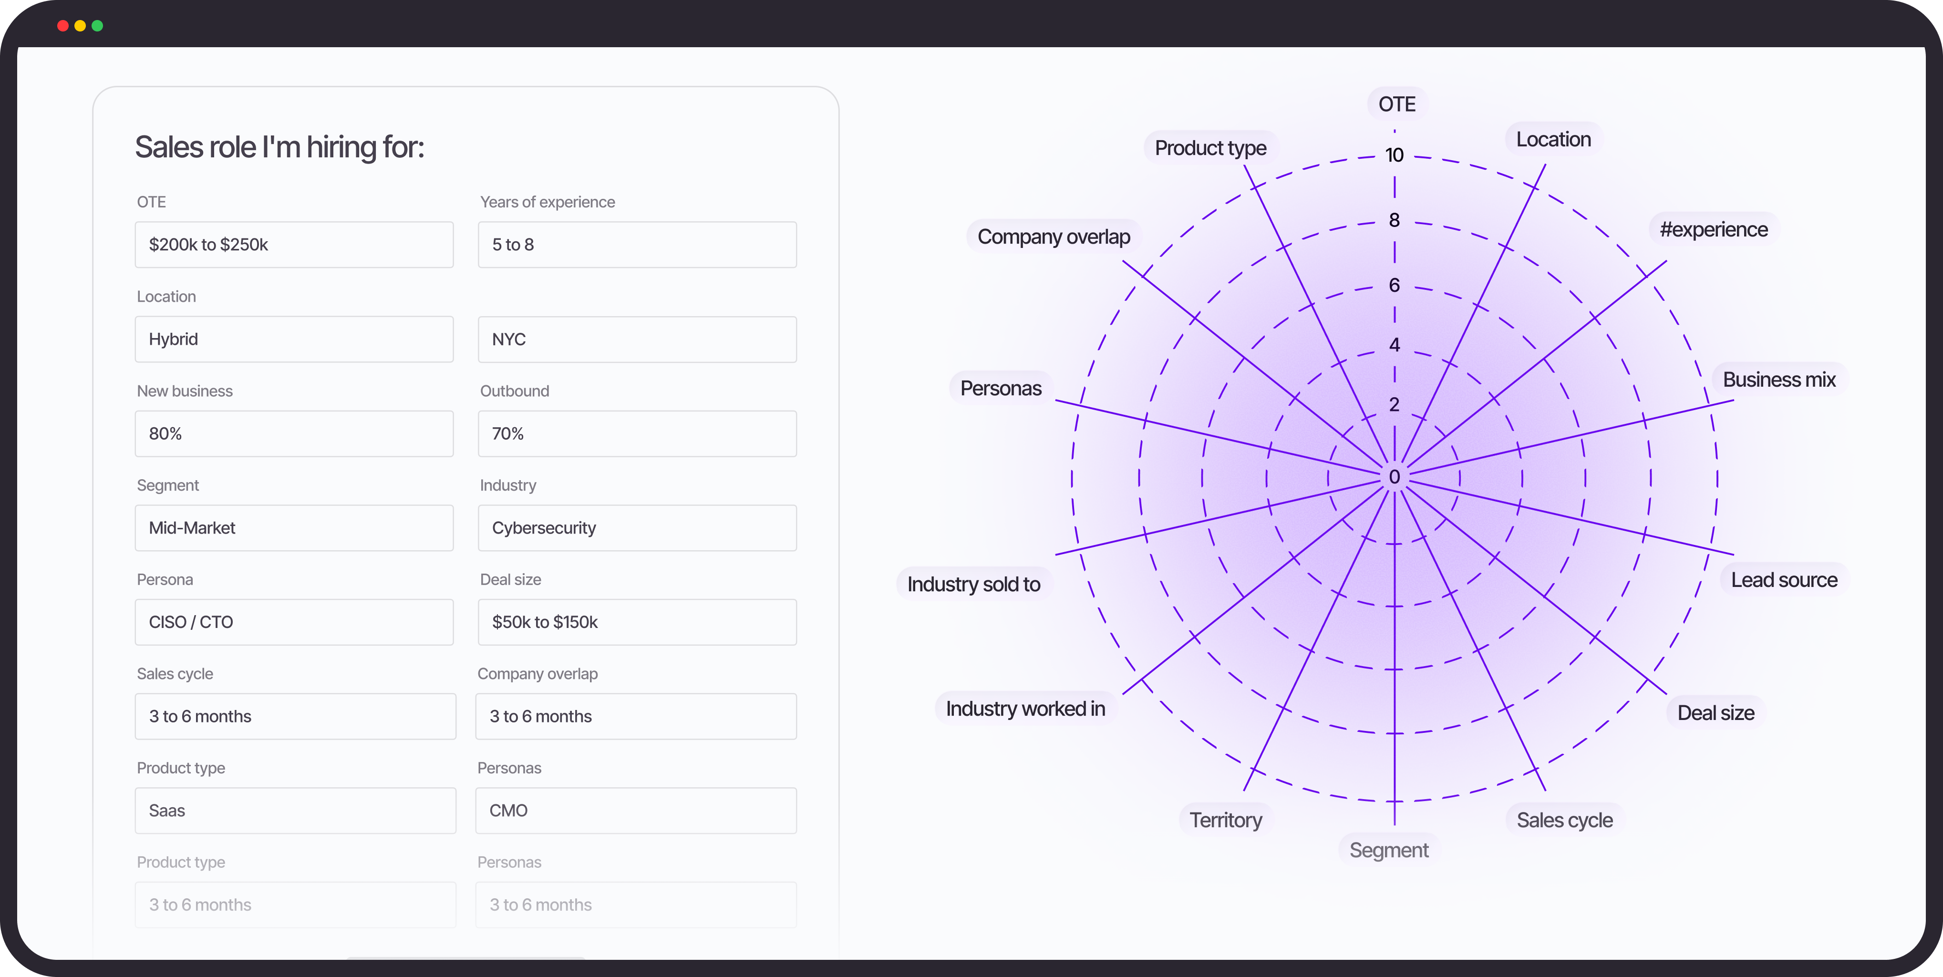Click the Outbound 70% field
Image resolution: width=1943 pixels, height=977 pixels.
click(x=637, y=433)
